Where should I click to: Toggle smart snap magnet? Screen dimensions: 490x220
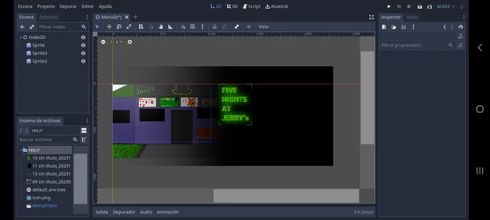coord(183,27)
